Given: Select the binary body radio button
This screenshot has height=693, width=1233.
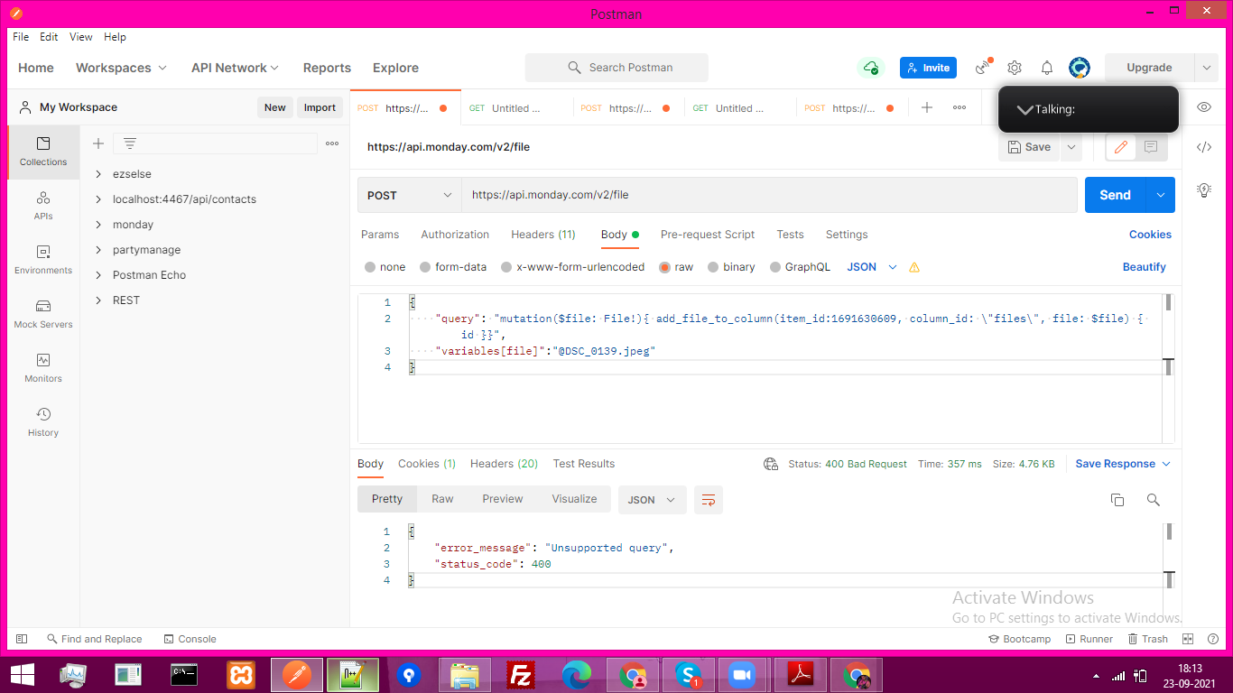Looking at the screenshot, I should click(713, 267).
